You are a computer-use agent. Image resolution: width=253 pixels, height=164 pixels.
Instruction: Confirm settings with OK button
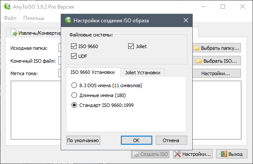(136, 140)
